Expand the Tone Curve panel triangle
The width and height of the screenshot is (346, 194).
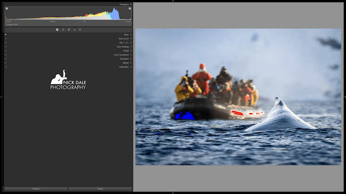pyautogui.click(x=131, y=38)
